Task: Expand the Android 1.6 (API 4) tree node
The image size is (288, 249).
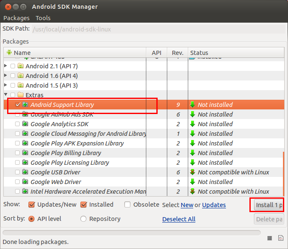Action: (5, 75)
